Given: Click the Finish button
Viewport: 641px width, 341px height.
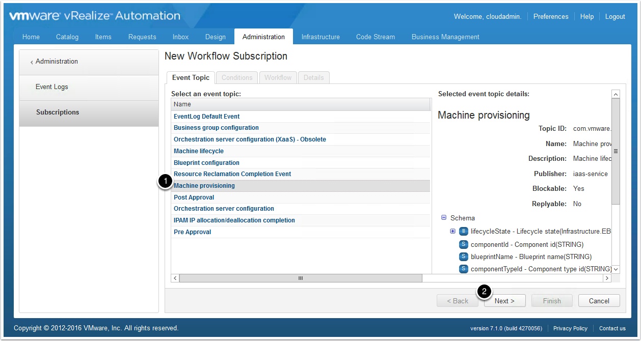Looking at the screenshot, I should 552,301.
